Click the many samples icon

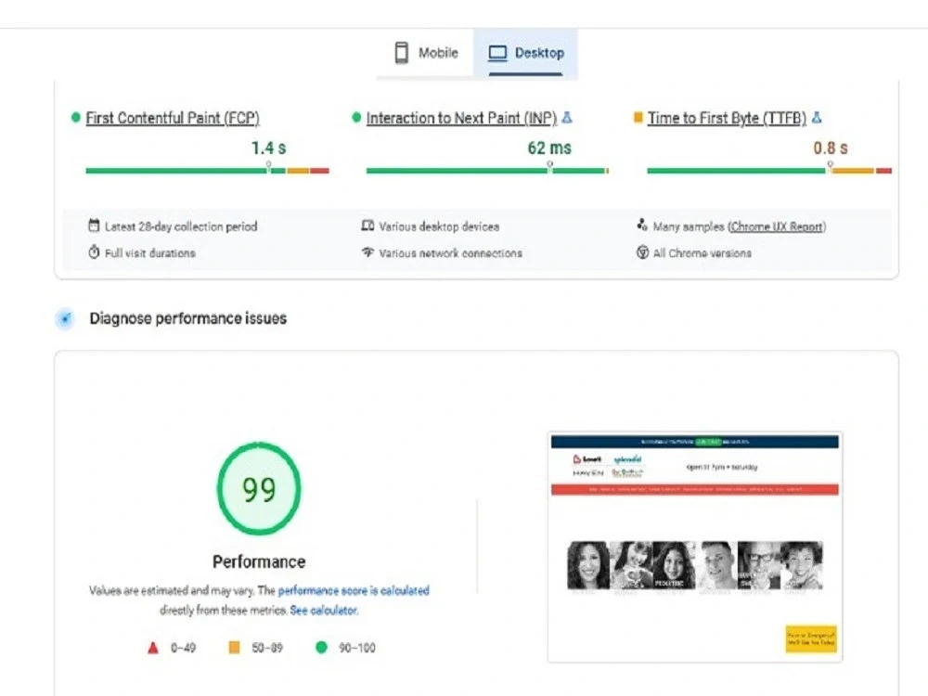[642, 225]
